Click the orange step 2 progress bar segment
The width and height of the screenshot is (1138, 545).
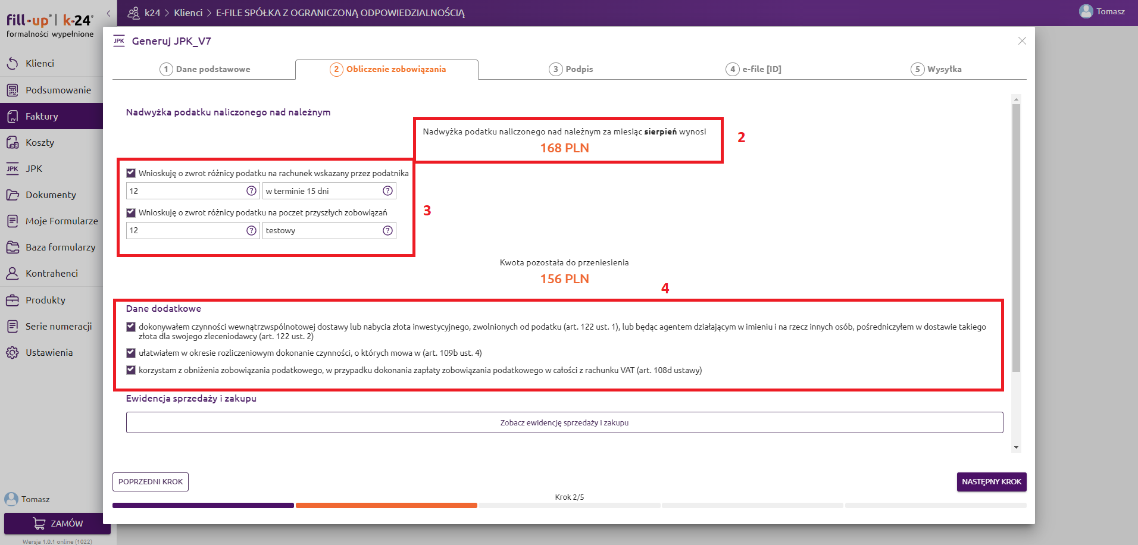[x=386, y=506]
